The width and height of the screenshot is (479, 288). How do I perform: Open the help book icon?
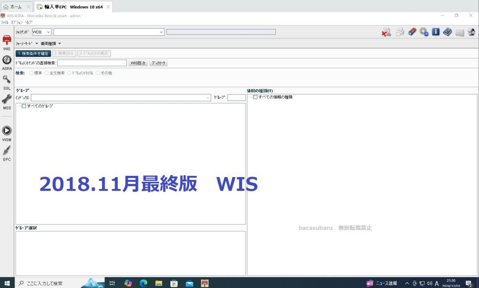(x=447, y=32)
